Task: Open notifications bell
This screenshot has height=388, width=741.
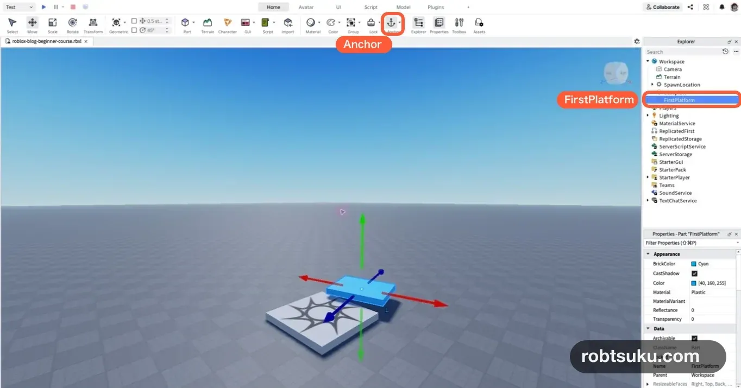Action: coord(722,7)
